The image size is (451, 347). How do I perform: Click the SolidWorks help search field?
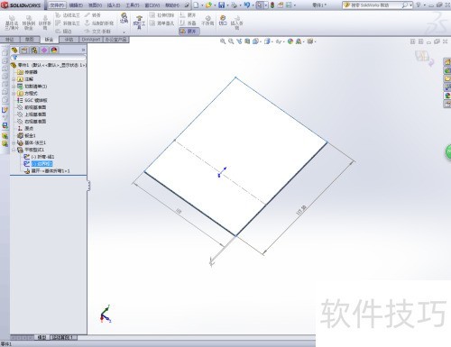[376, 5]
